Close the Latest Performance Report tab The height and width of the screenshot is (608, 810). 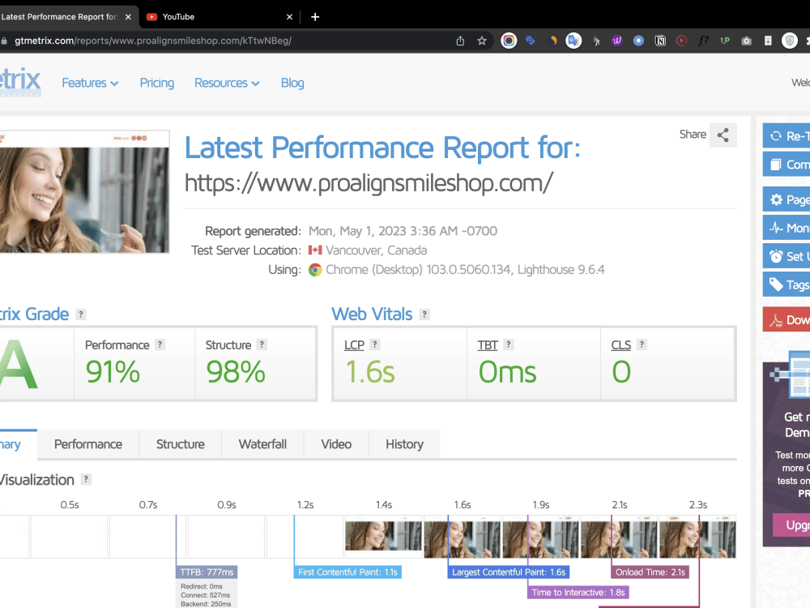point(128,17)
